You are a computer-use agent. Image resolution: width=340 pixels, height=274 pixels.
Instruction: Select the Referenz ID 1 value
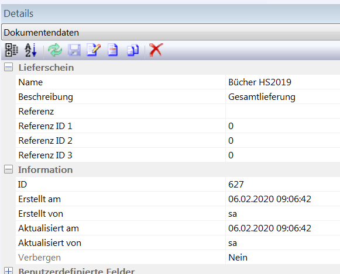tap(283, 126)
